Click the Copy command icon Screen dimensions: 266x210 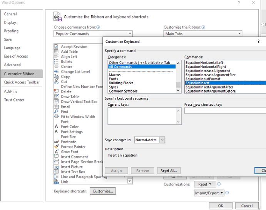[56, 77]
